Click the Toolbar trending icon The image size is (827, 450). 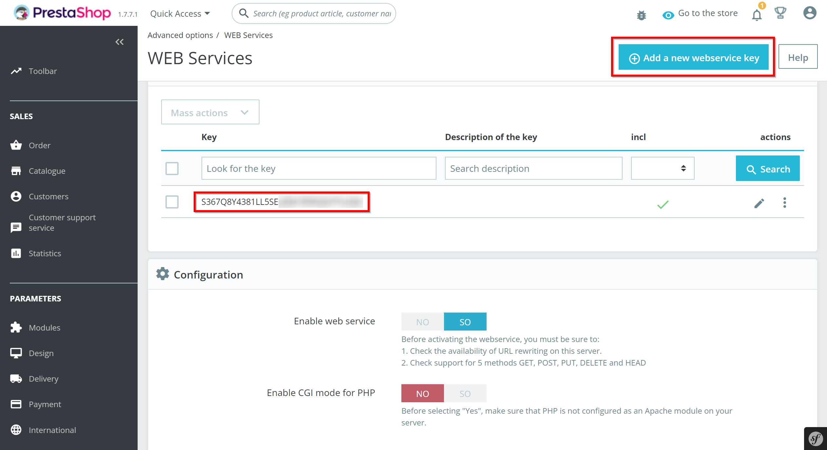click(x=16, y=71)
